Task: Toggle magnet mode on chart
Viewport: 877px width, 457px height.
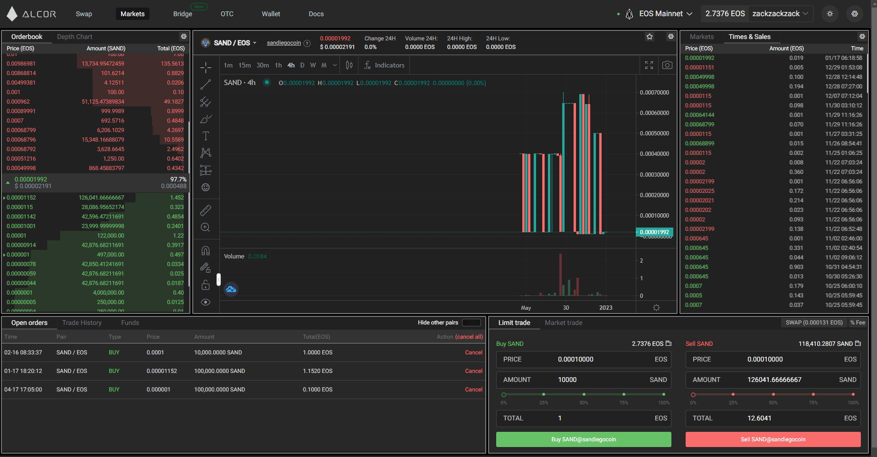Action: click(x=206, y=250)
